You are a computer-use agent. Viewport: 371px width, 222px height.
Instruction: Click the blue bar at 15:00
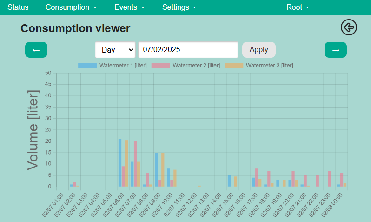coord(229,181)
